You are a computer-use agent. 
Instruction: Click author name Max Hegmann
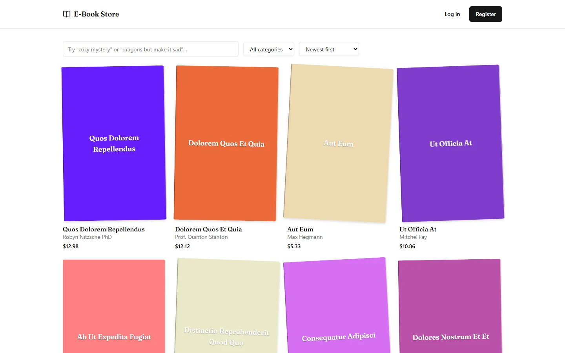[305, 237]
